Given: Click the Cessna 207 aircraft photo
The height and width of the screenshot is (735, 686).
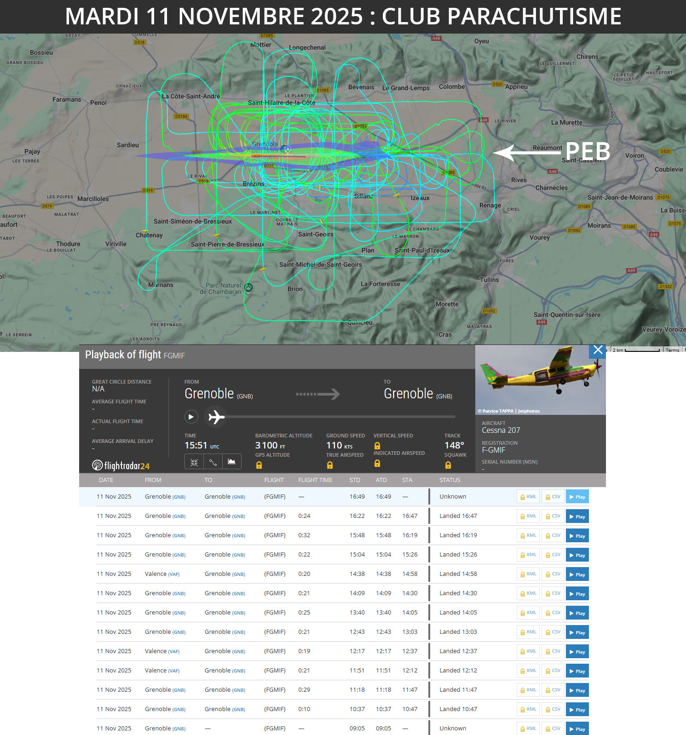Looking at the screenshot, I should coord(540,380).
